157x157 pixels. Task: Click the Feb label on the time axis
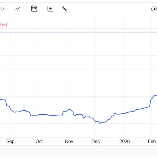[152, 142]
